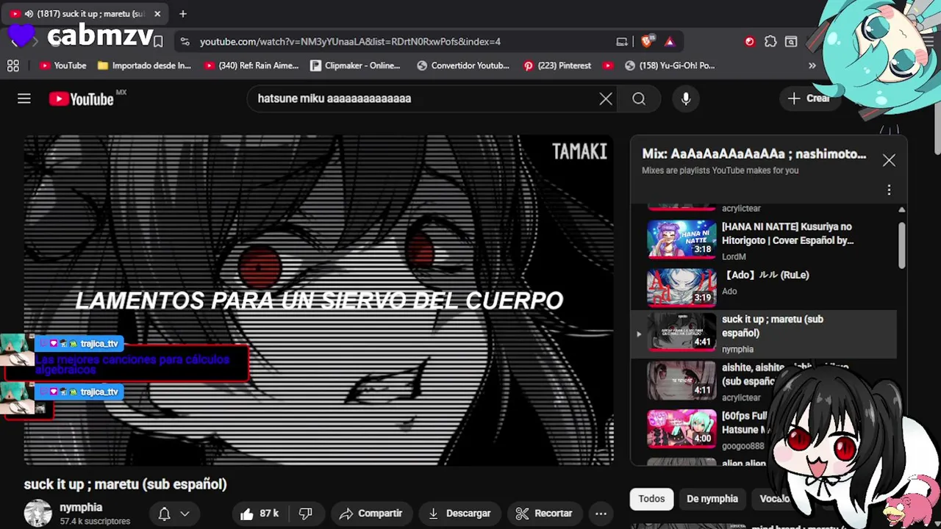The height and width of the screenshot is (529, 941).
Task: Select the Todos filter chip
Action: point(651,499)
